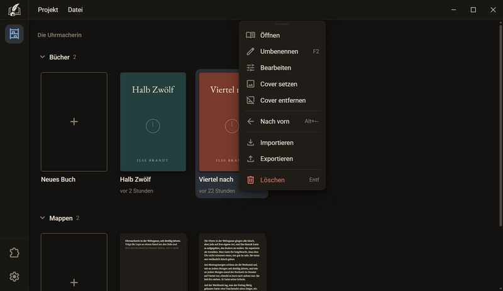Click the Neues Buch label
Viewport: 503px width, 291px height.
coord(58,179)
